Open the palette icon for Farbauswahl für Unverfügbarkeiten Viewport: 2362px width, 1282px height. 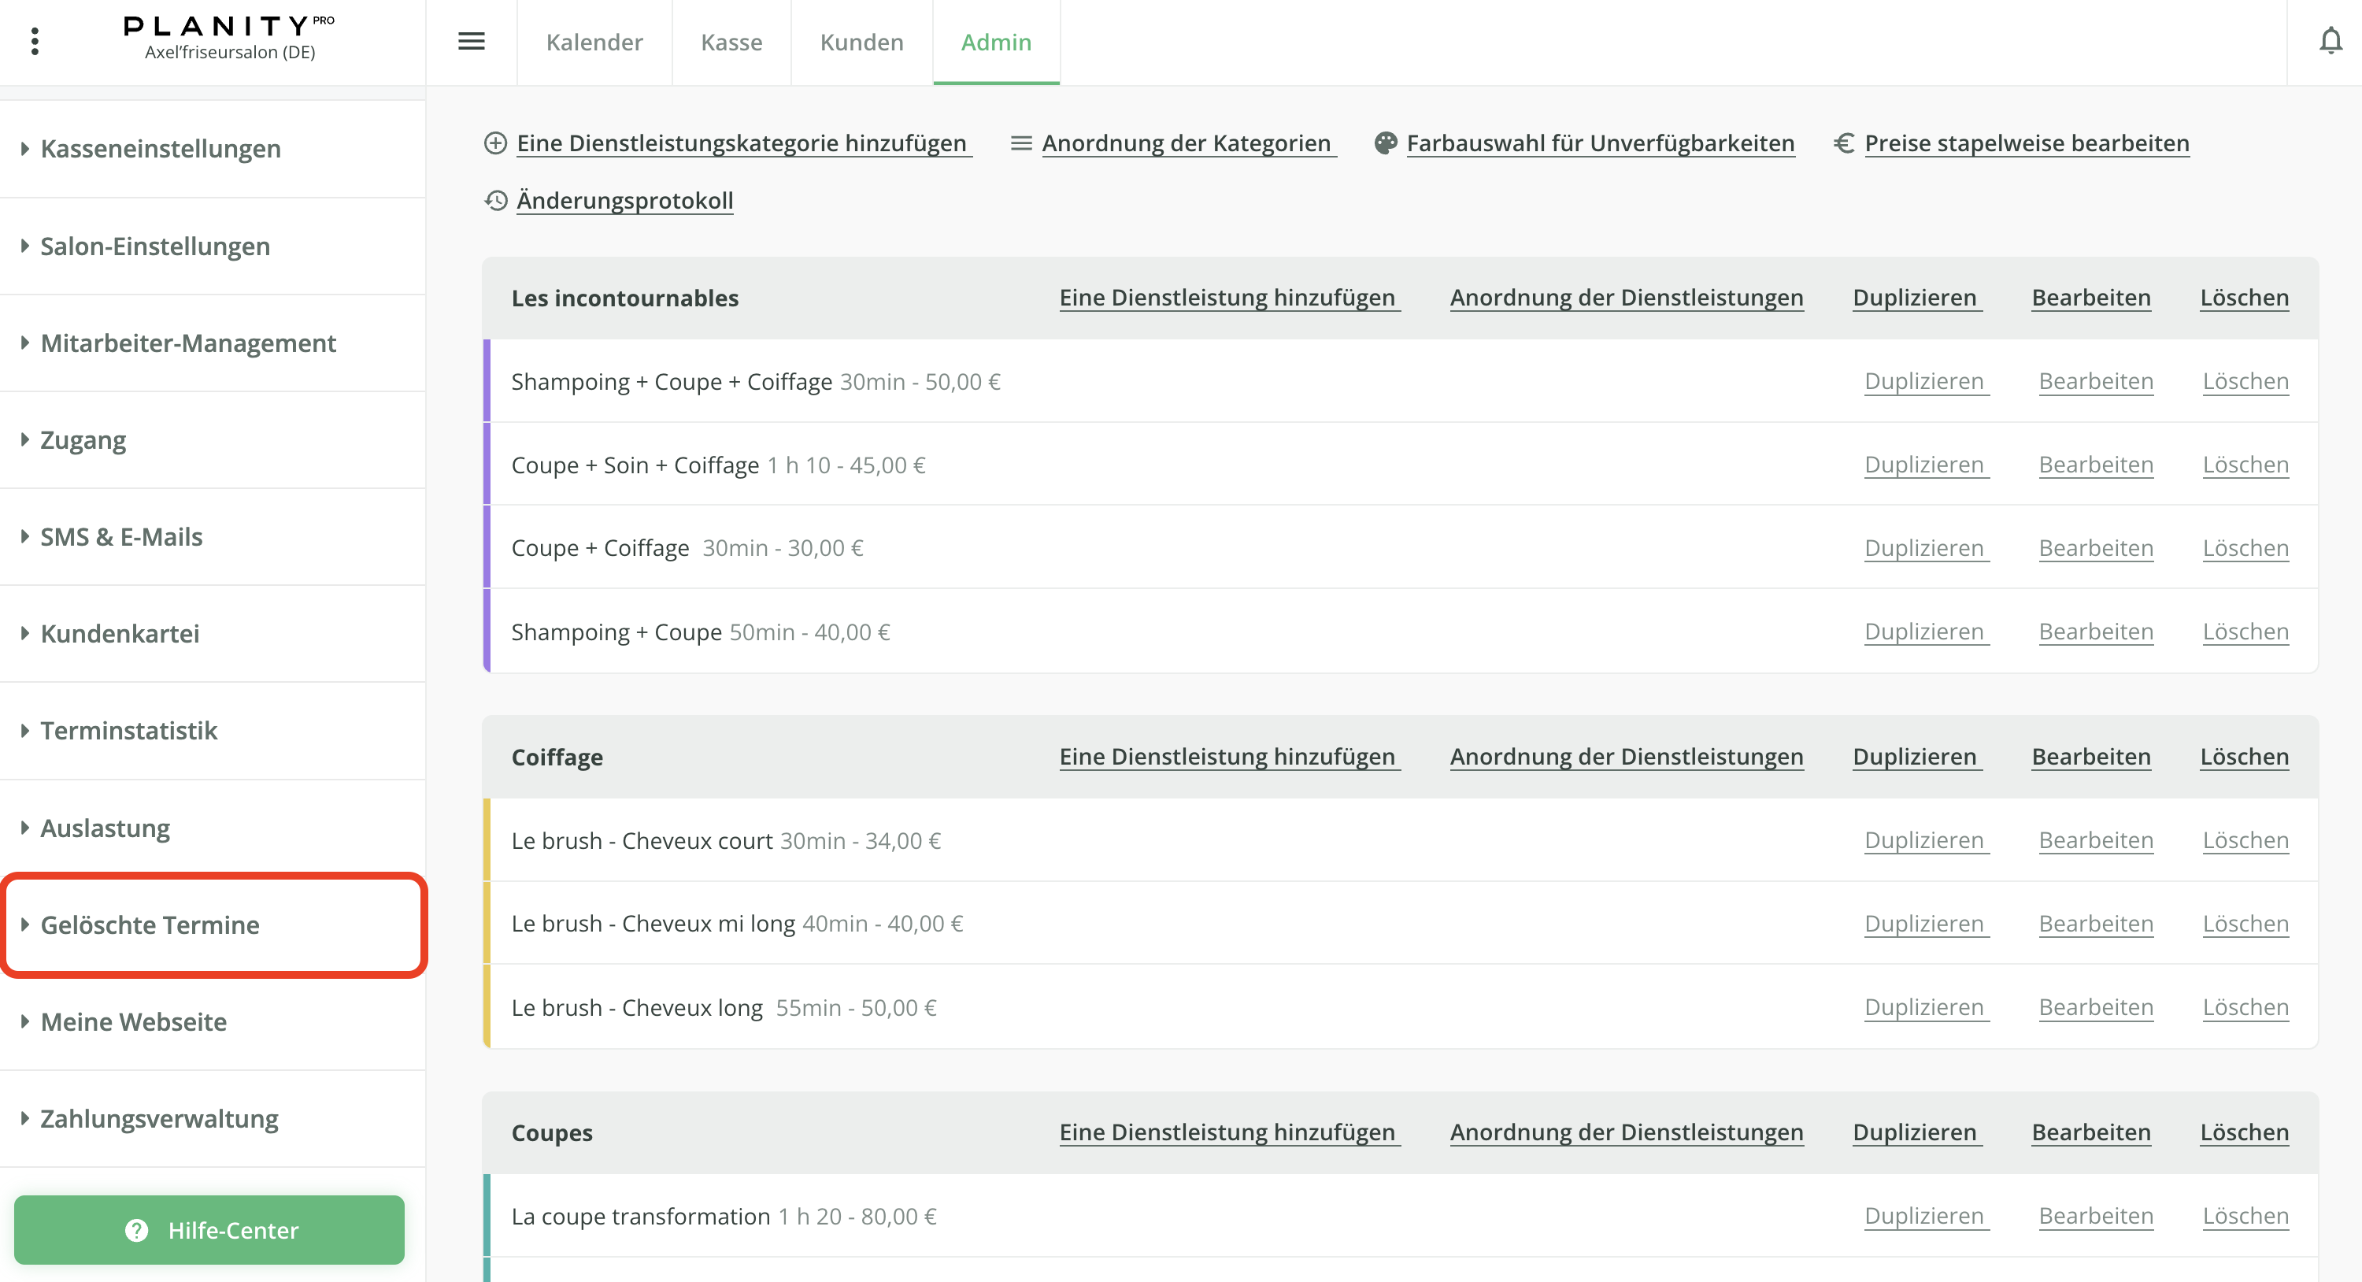pos(1386,143)
